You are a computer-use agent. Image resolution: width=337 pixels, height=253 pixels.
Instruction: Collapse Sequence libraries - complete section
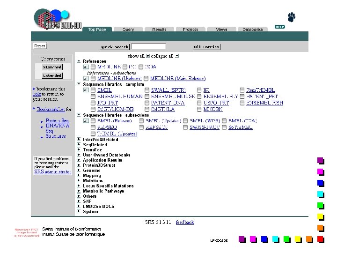point(79,84)
